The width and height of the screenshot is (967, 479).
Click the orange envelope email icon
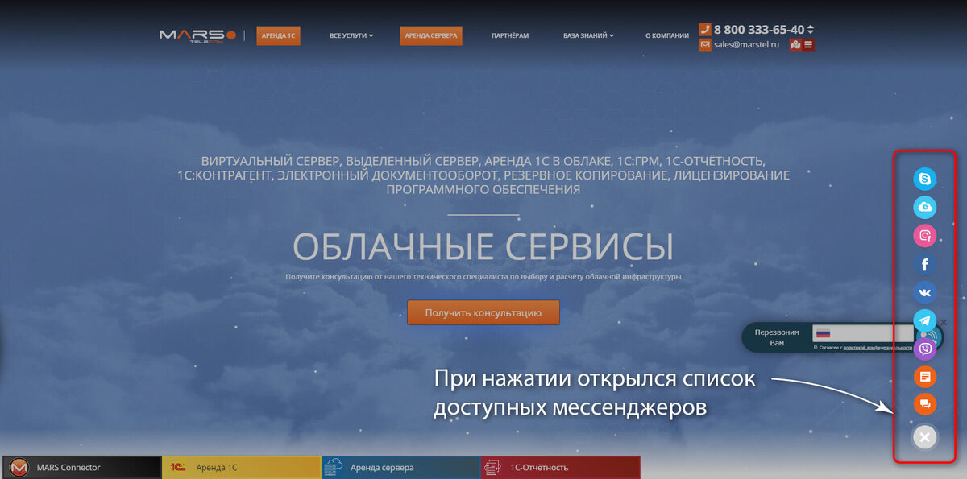point(705,45)
